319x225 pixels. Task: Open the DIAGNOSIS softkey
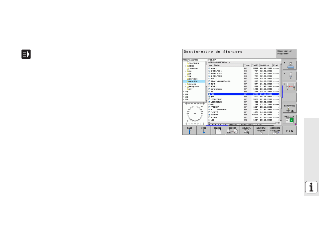click(290, 108)
